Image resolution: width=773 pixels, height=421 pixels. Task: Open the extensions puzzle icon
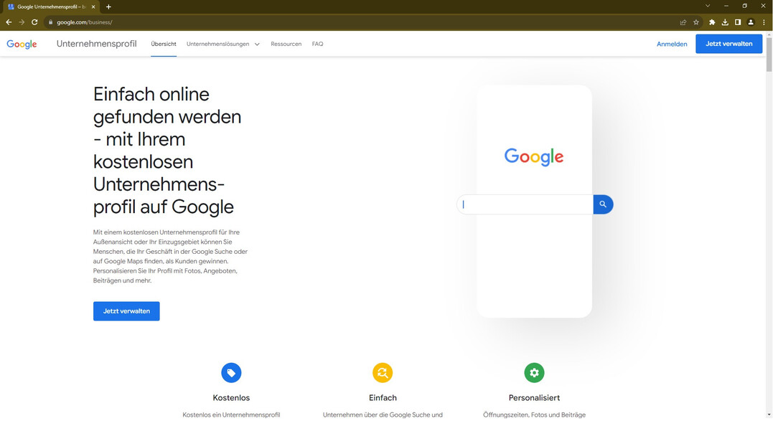click(x=712, y=22)
